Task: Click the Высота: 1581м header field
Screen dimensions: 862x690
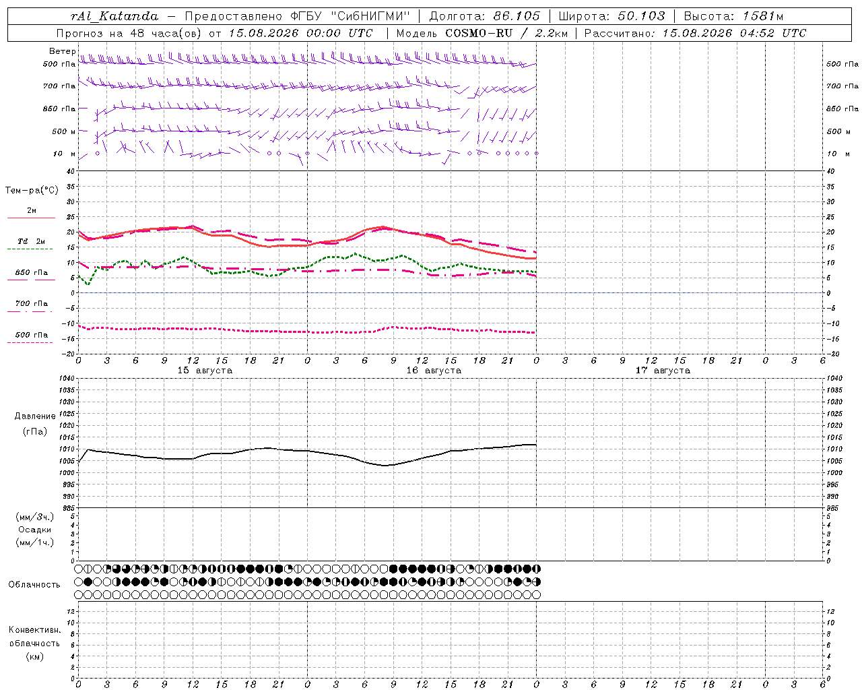Action: (x=733, y=16)
